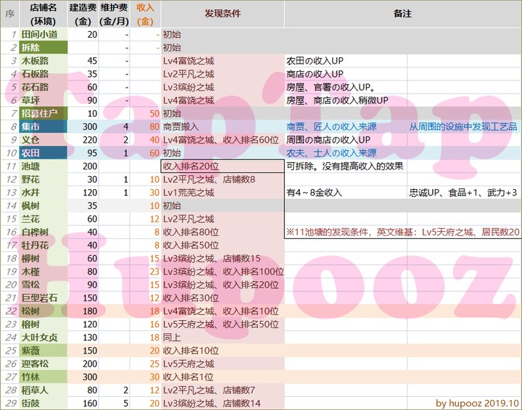Select 同上 condition cell
Screen dimensions: 522x410
point(223,337)
